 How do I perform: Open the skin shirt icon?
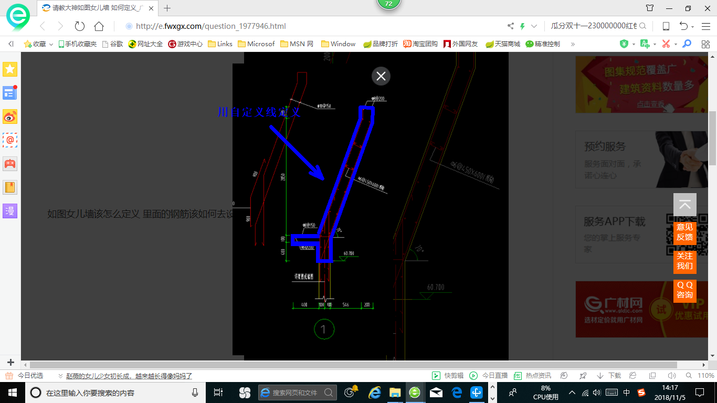[x=650, y=8]
